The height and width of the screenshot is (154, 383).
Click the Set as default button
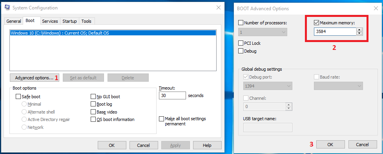point(83,78)
